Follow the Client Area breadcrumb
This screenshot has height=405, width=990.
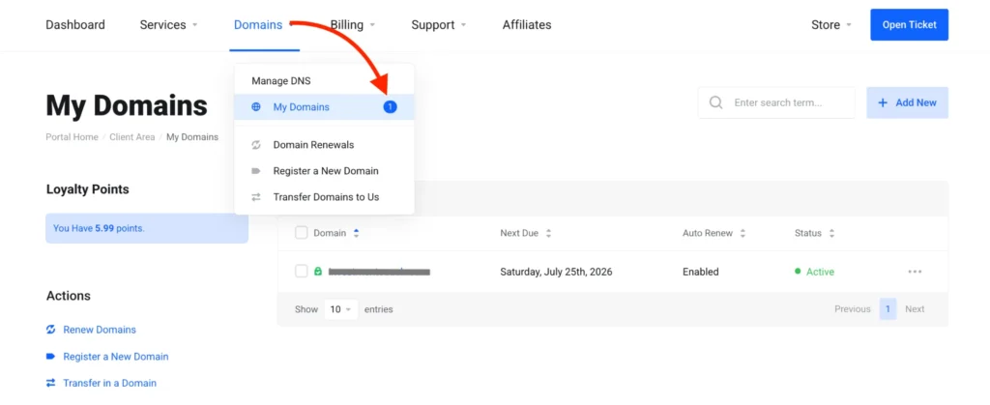tap(131, 137)
